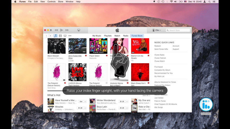Open Albums Mastered for iTunes link
Screen dimensions: 230x129
(x=165, y=82)
